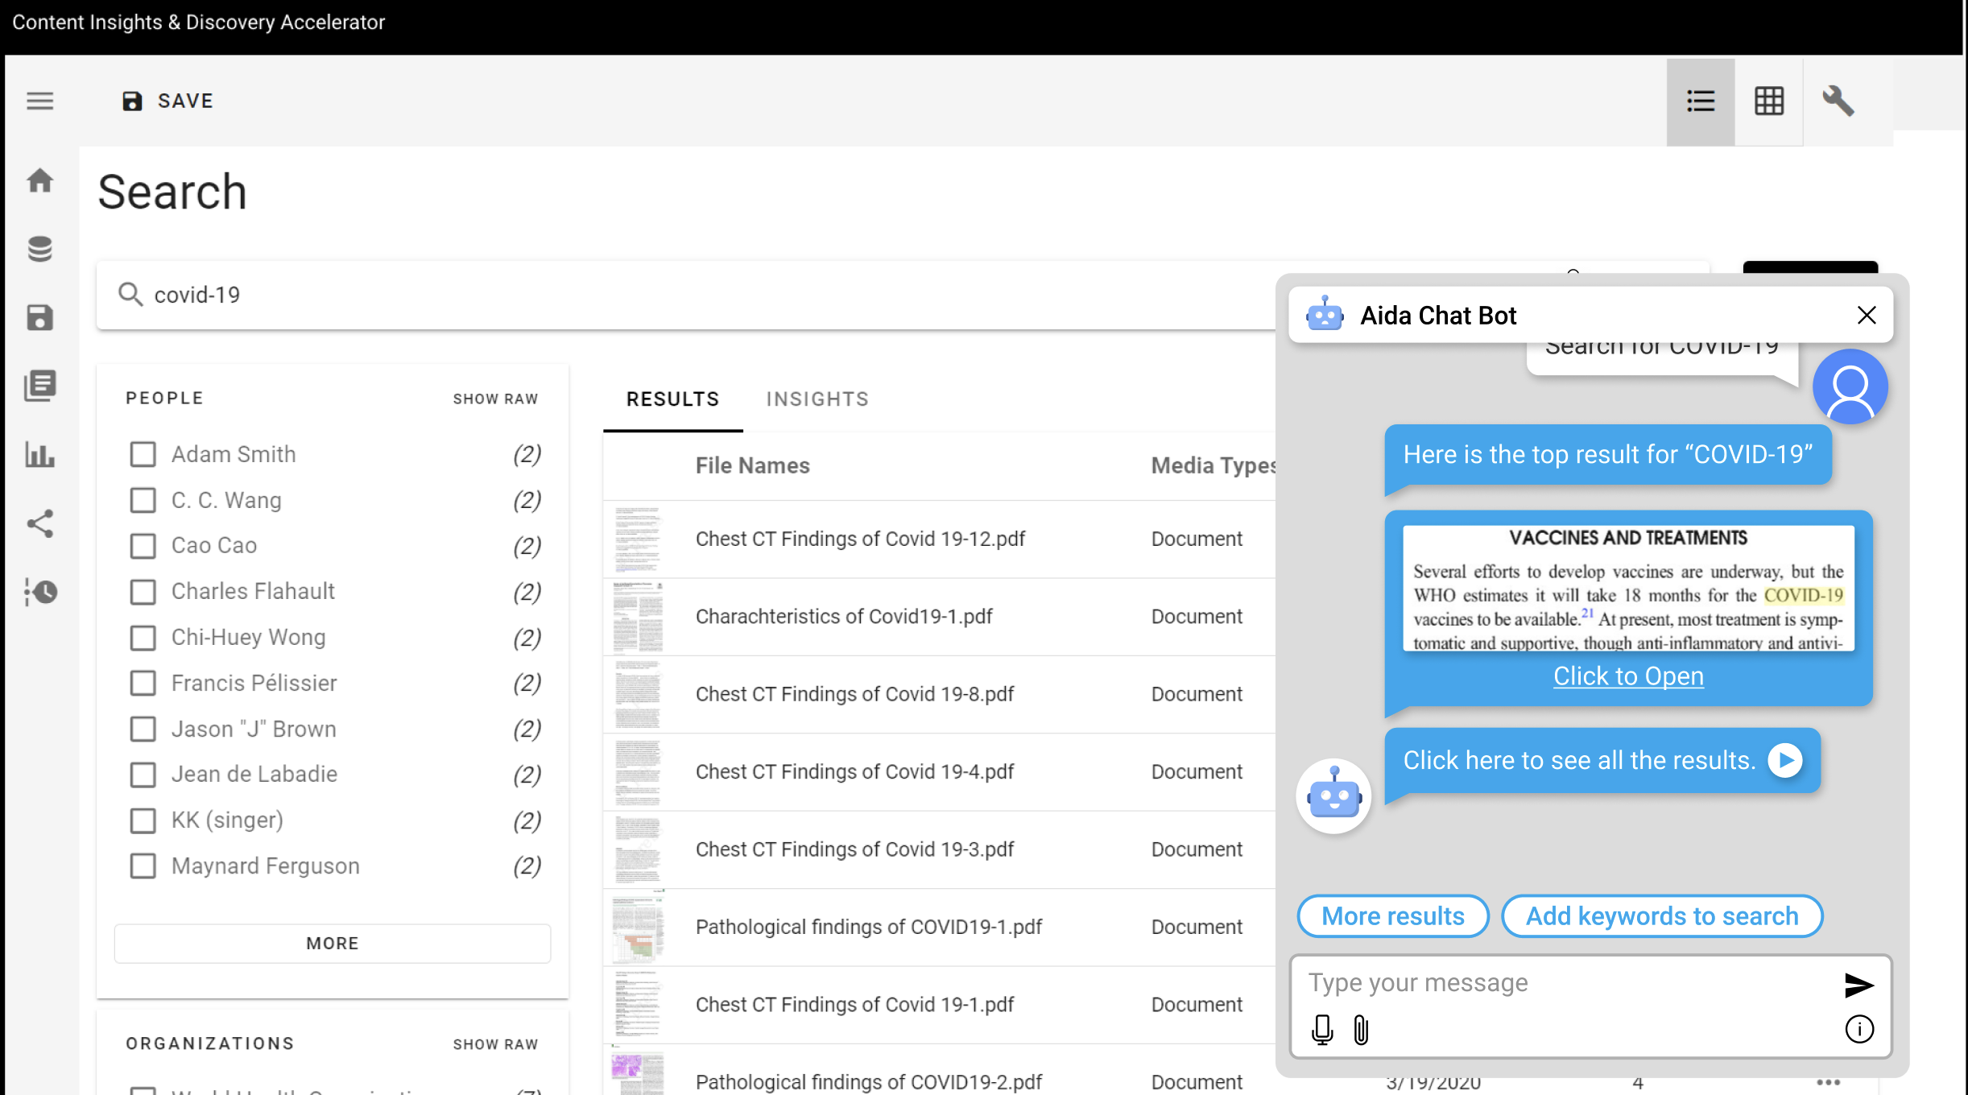Click the Aida robot icon in chat header
This screenshot has height=1095, width=1968.
1325,314
